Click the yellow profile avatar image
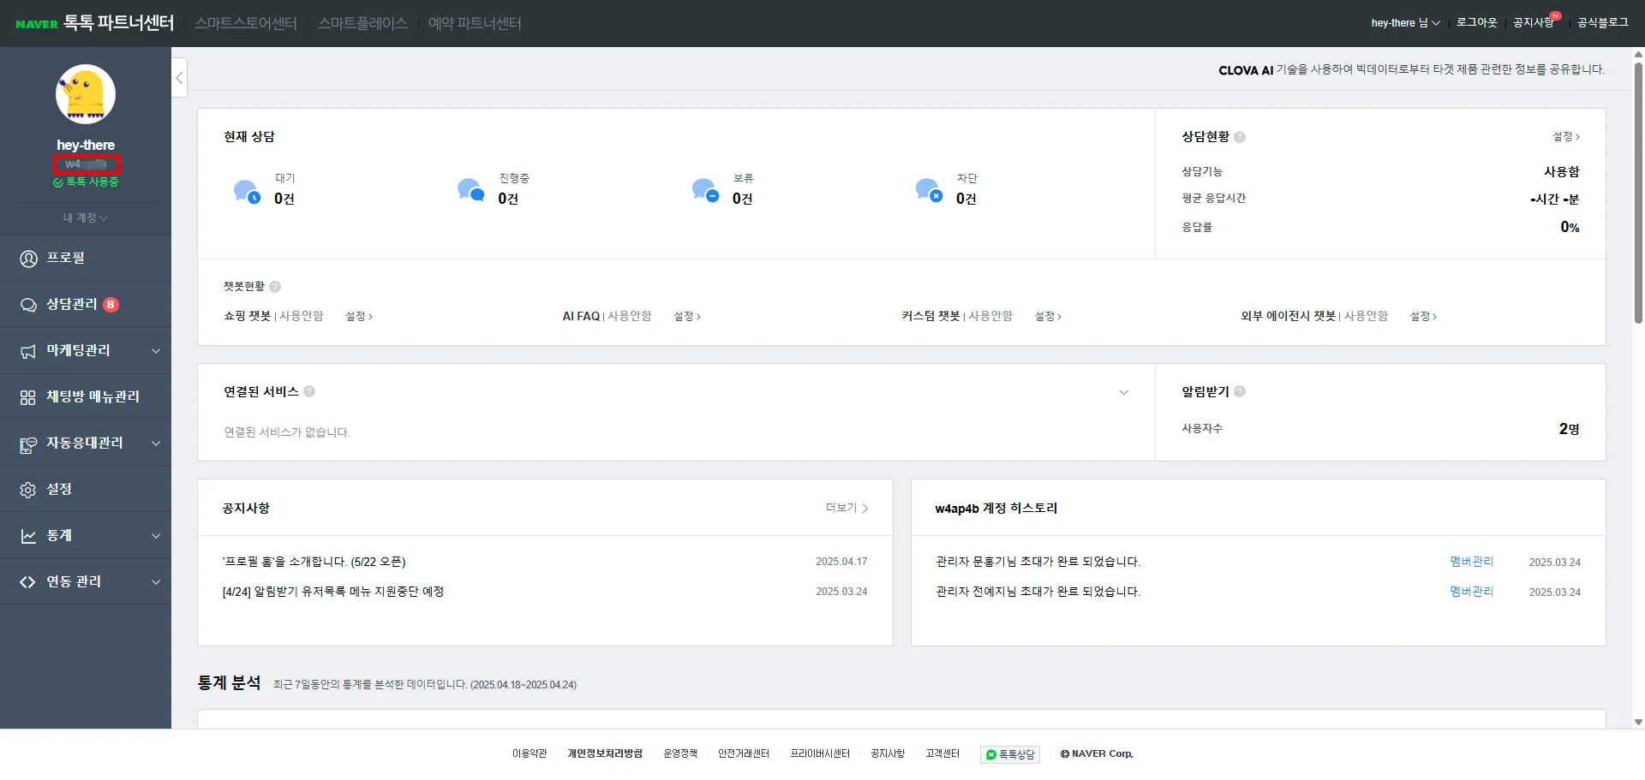This screenshot has width=1645, height=780. click(x=86, y=94)
